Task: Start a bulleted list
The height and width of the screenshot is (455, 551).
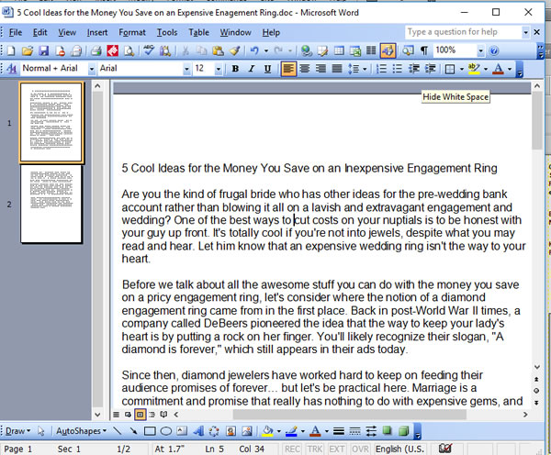Action: pyautogui.click(x=398, y=69)
